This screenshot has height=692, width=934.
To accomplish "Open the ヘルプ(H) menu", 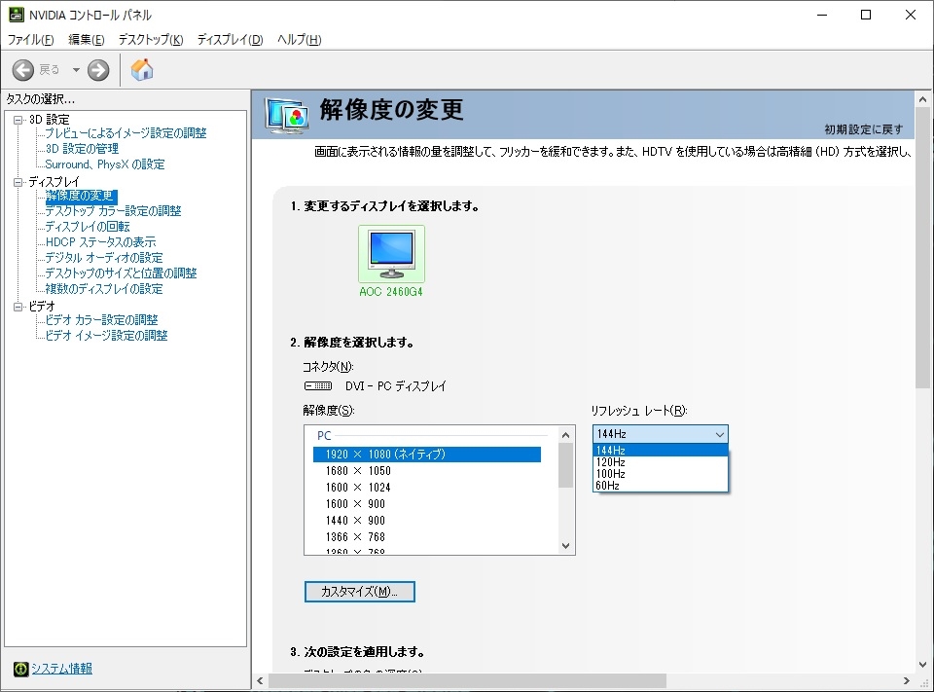I will (299, 40).
